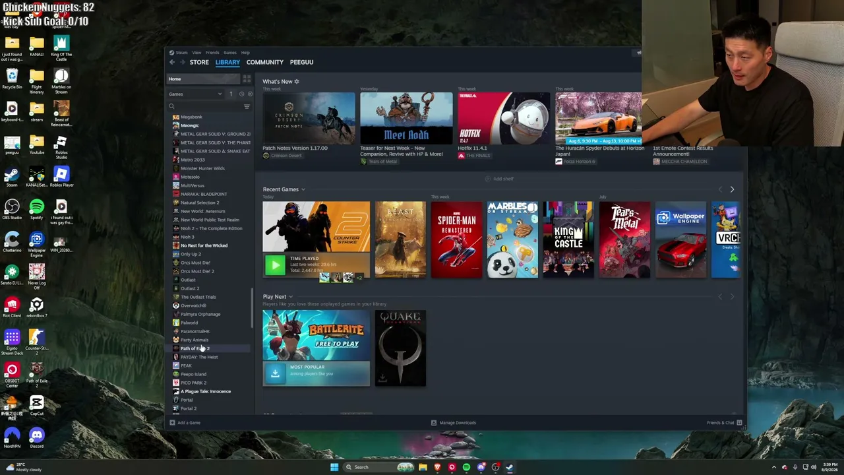Open Steam desktop shortcut icon
This screenshot has width=844, height=475.
pyautogui.click(x=12, y=175)
